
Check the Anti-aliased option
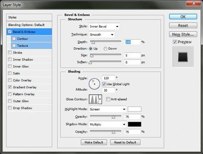[108, 99]
